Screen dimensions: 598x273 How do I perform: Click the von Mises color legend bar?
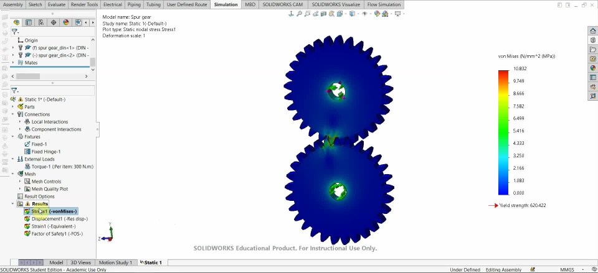503,132
